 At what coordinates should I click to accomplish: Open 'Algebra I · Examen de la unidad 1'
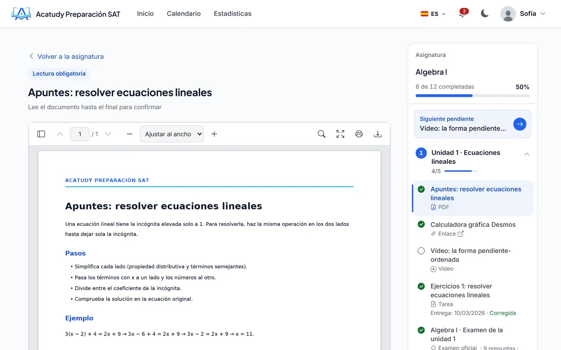(473, 337)
